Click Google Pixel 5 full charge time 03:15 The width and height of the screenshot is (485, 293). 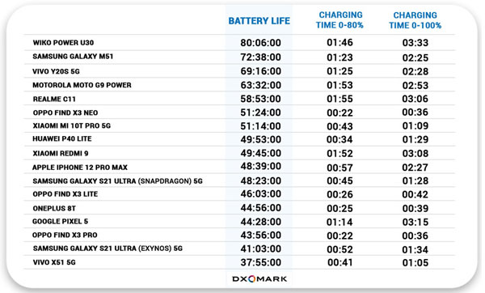[x=415, y=222]
